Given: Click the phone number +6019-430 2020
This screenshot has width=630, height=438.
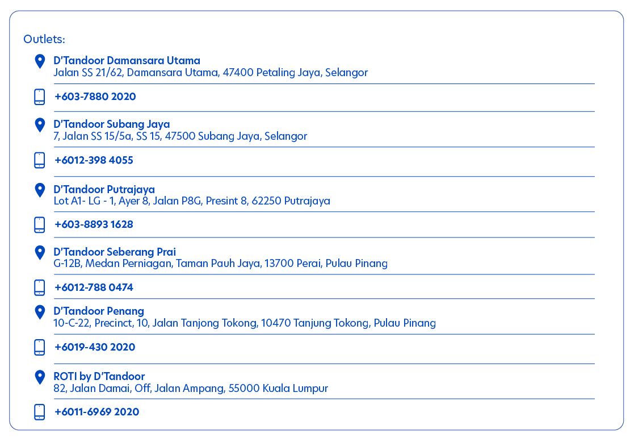Looking at the screenshot, I should click(x=95, y=347).
